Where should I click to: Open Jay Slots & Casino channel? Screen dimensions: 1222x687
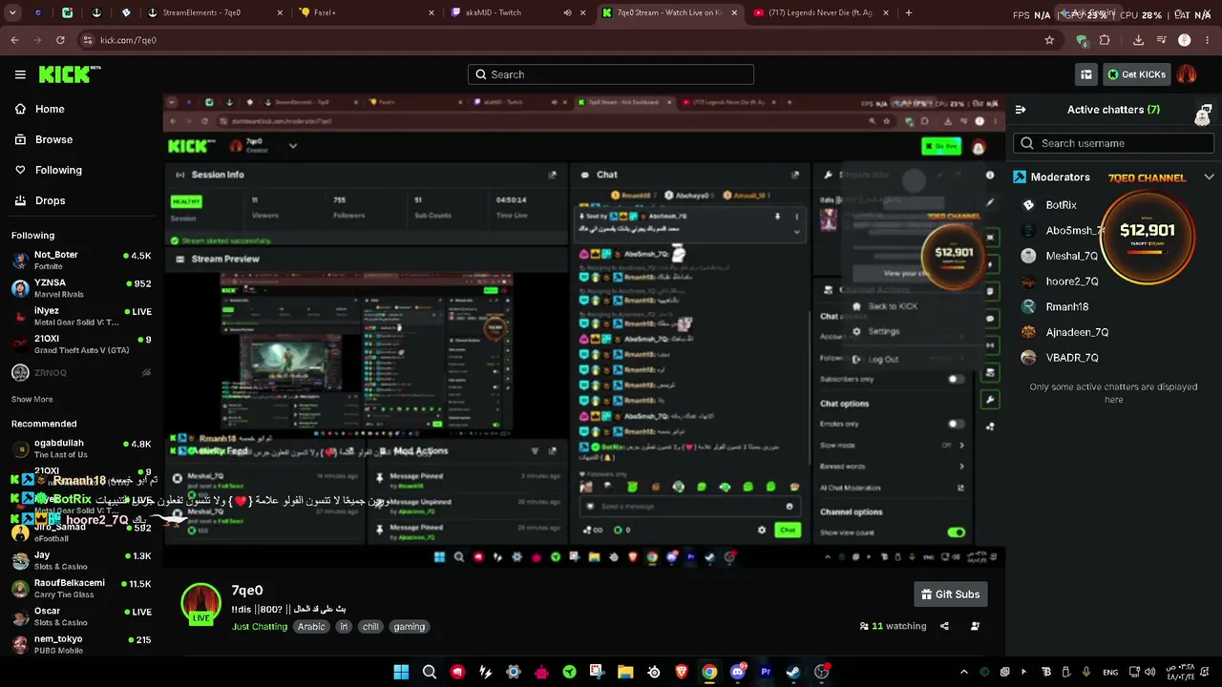click(81, 560)
